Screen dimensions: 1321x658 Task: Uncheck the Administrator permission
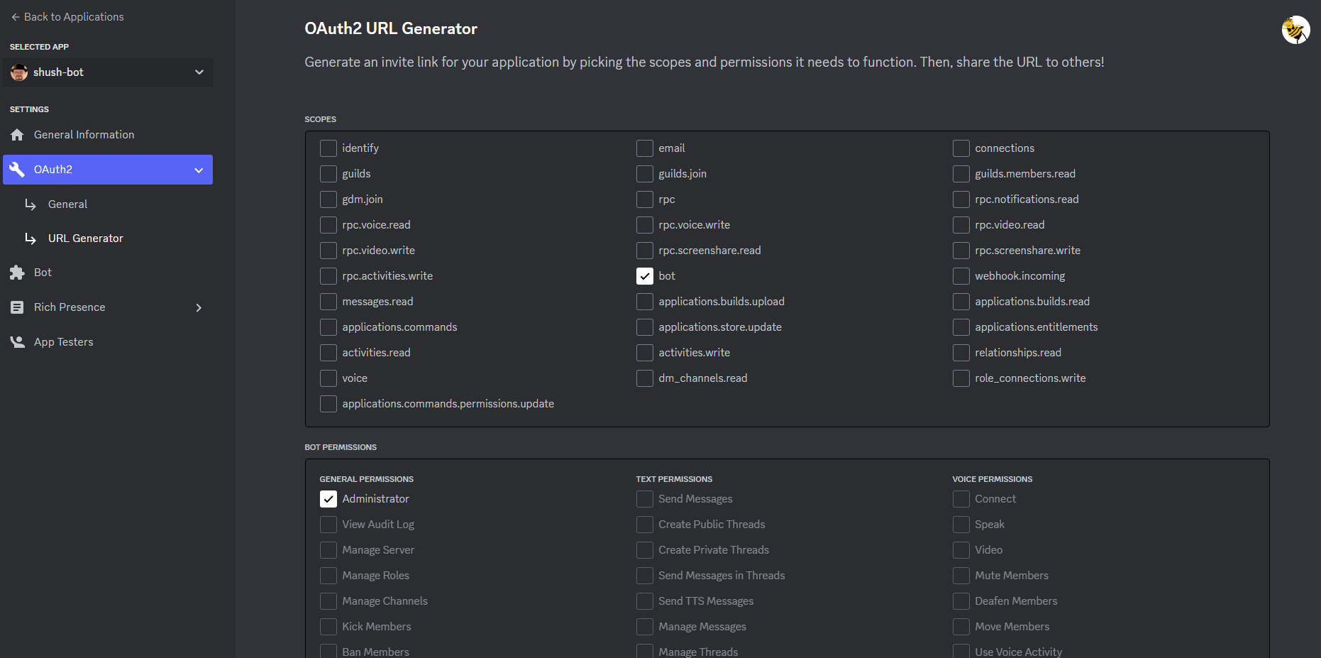coord(328,499)
